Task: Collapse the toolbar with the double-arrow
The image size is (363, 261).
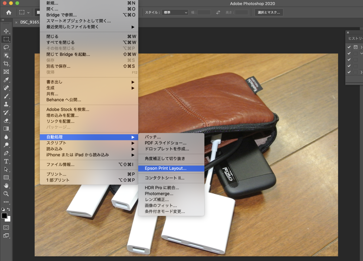Action: [x=2, y=20]
